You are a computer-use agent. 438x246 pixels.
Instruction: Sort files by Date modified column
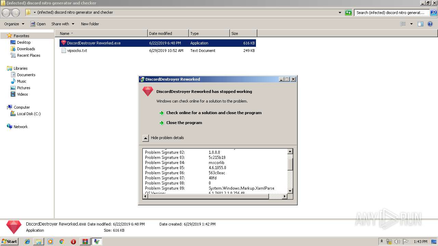coord(168,33)
